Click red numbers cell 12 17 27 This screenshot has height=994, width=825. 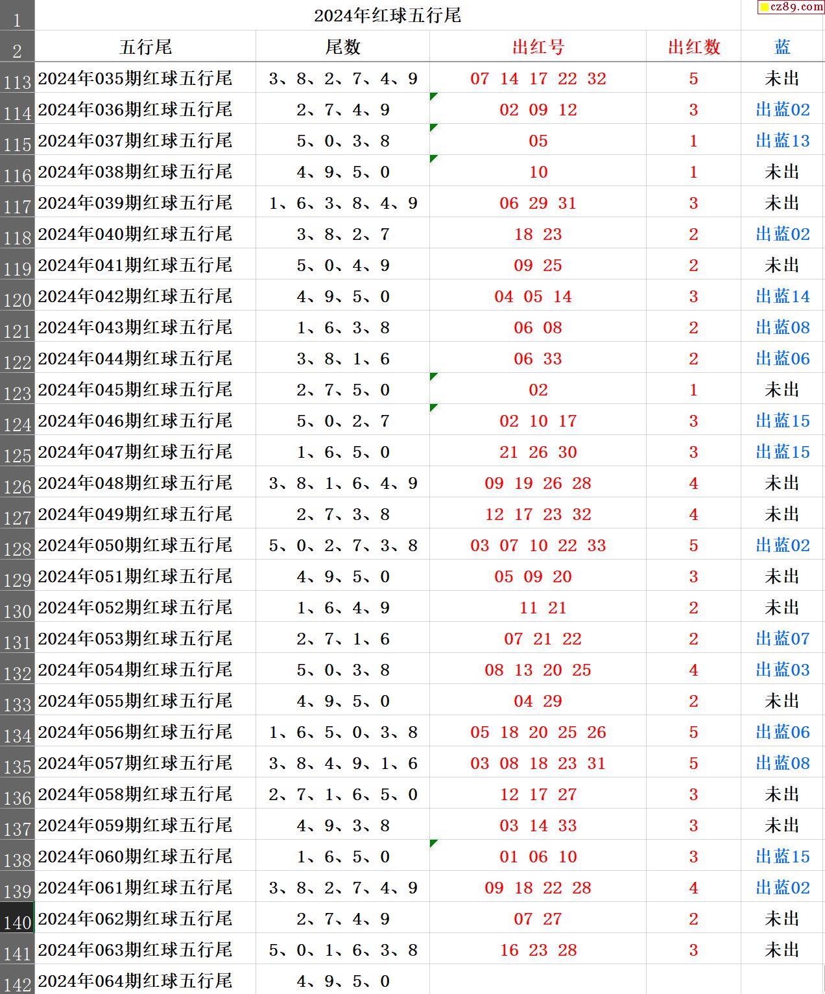[538, 794]
